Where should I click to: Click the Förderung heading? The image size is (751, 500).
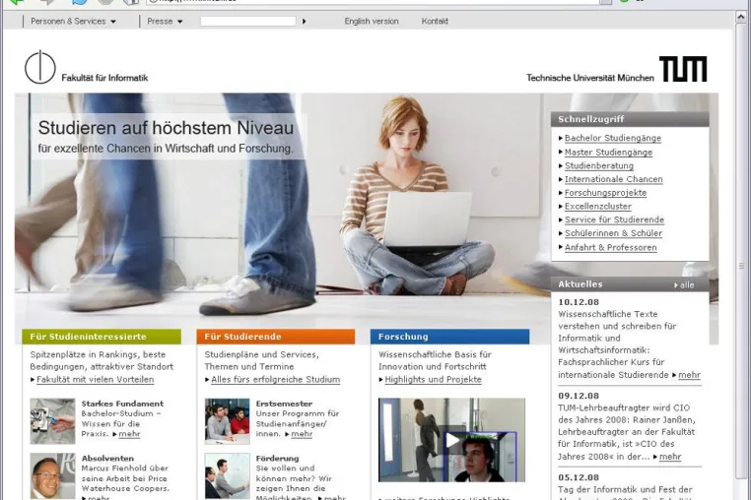click(277, 459)
